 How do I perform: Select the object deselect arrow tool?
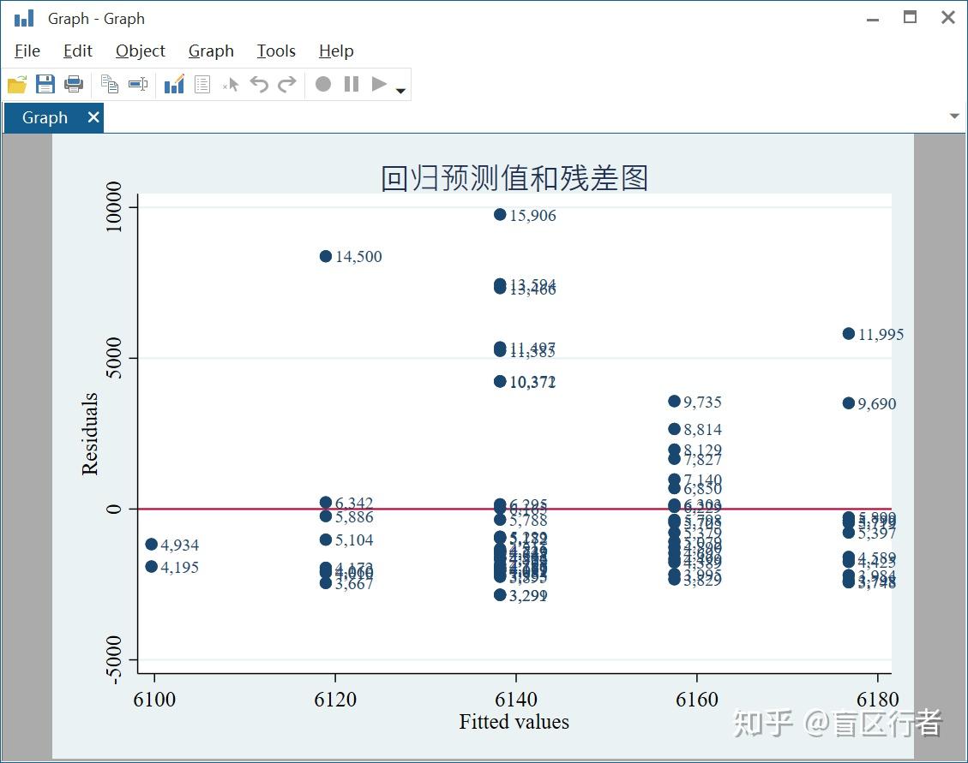click(230, 84)
